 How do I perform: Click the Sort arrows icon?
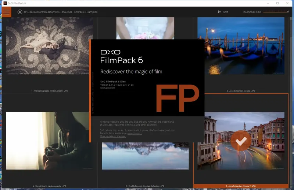pyautogui.click(x=219, y=12)
